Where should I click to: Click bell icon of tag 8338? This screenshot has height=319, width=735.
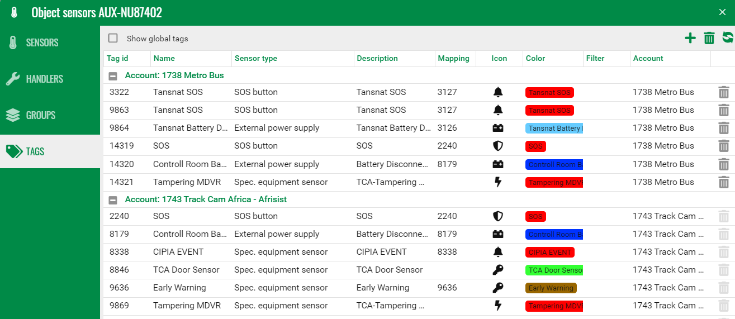pos(498,252)
